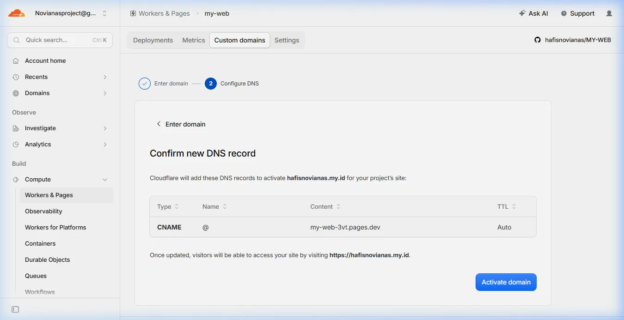Switch to Deployments tab
Image resolution: width=624 pixels, height=320 pixels.
(153, 40)
